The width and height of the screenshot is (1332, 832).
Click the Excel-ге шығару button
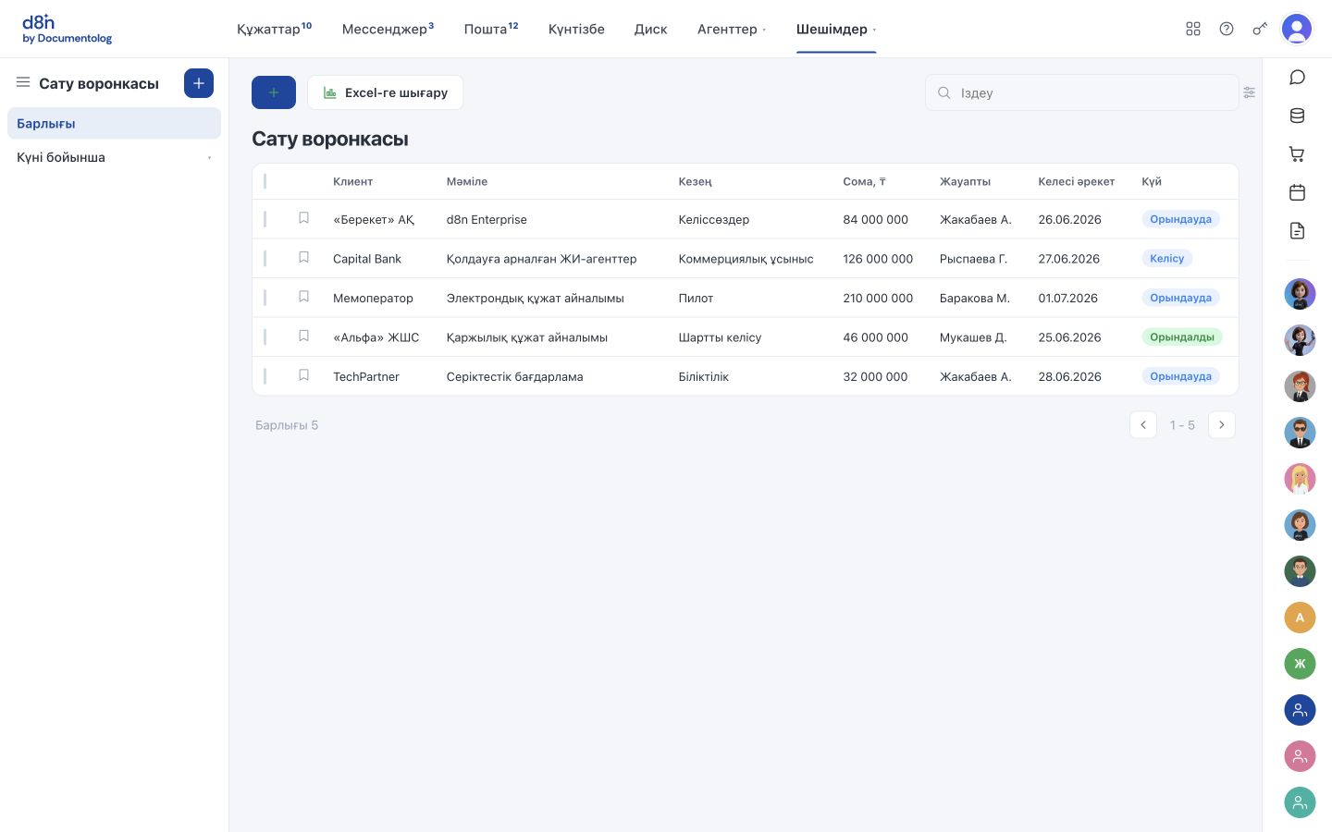(385, 92)
